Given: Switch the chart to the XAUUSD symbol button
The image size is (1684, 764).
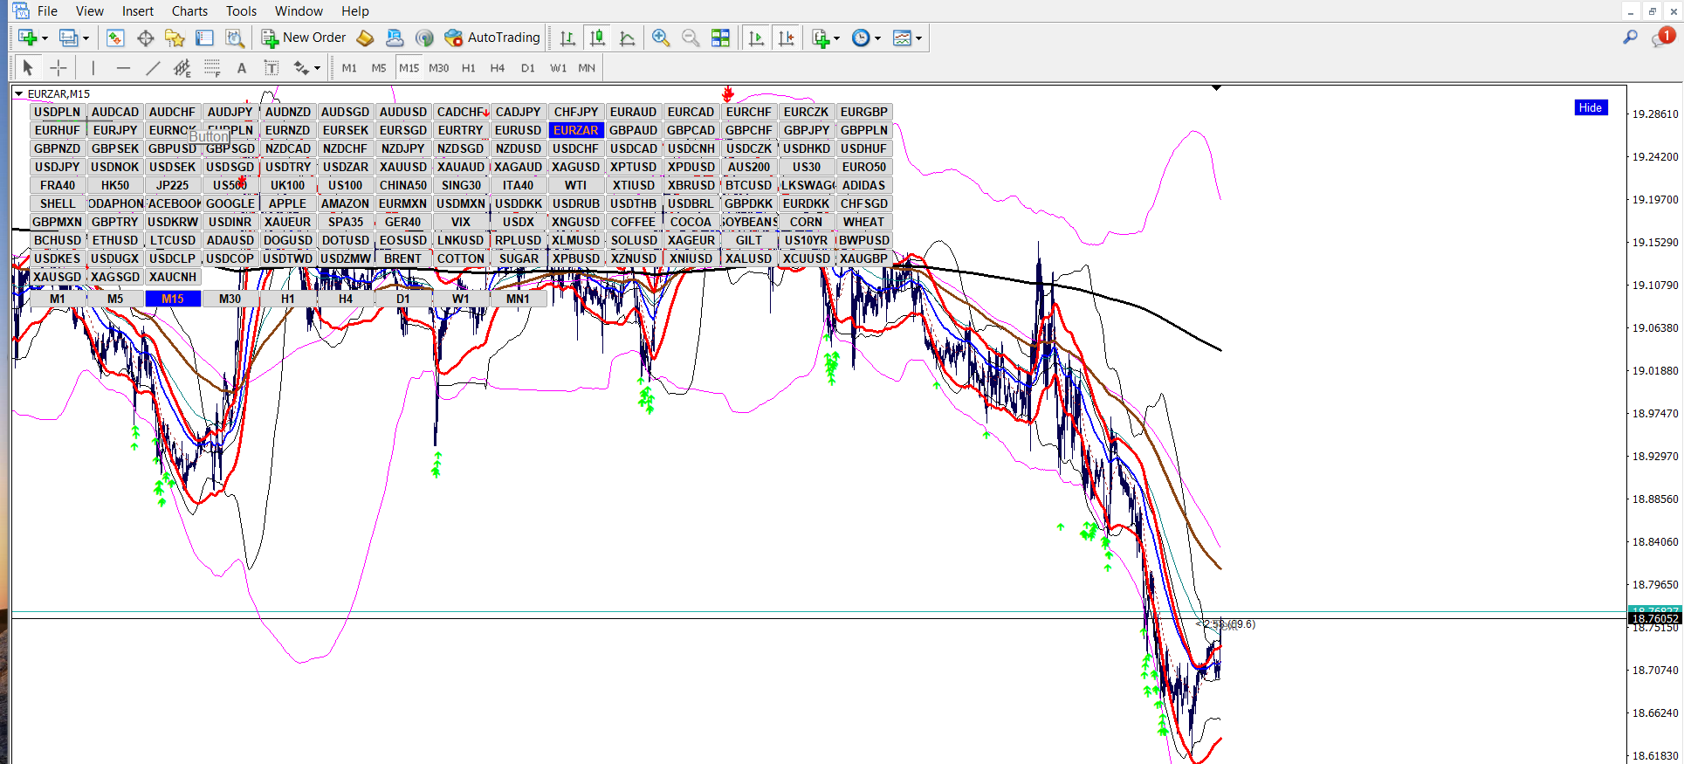Looking at the screenshot, I should coord(403,167).
